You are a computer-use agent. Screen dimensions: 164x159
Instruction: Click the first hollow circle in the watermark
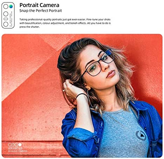click(x=9, y=145)
